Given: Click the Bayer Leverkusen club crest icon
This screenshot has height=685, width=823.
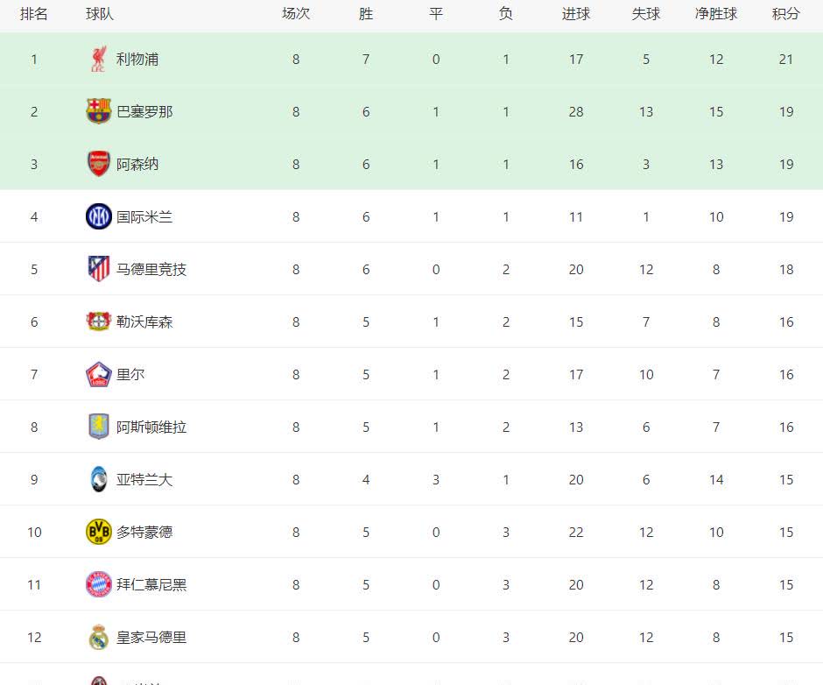Looking at the screenshot, I should tap(98, 321).
